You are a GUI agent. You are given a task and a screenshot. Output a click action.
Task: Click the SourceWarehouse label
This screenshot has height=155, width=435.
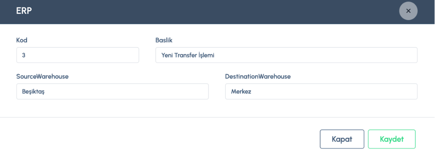tap(42, 77)
